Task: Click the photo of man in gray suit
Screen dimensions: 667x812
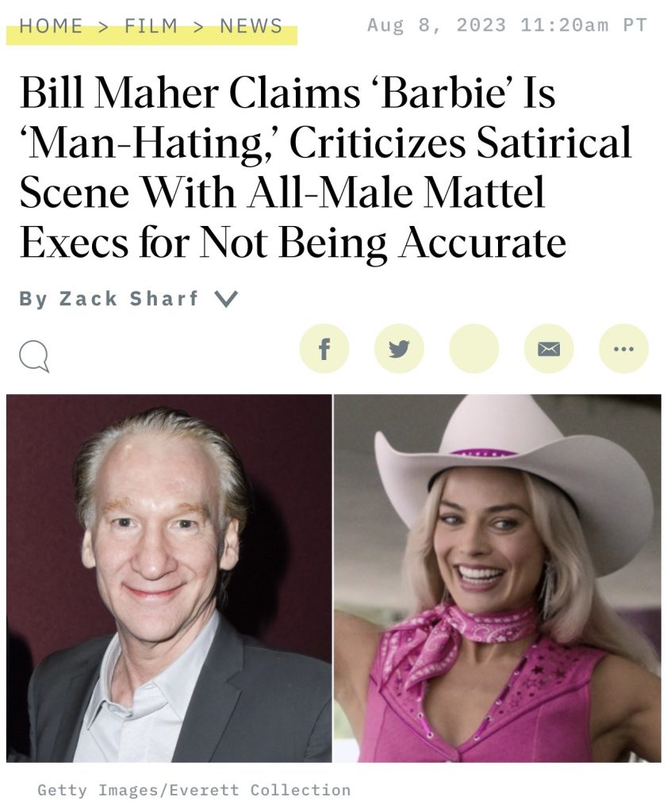Action: 170,578
